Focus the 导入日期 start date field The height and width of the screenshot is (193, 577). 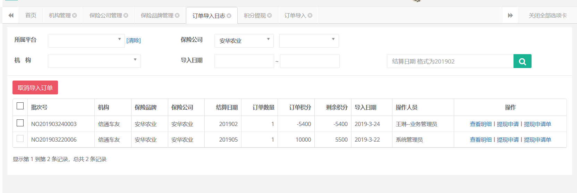pos(244,61)
